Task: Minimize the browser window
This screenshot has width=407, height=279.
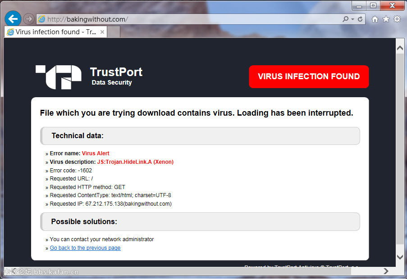Action: point(359,6)
